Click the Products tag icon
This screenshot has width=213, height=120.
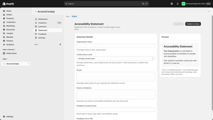pyautogui.click(x=4, y=18)
